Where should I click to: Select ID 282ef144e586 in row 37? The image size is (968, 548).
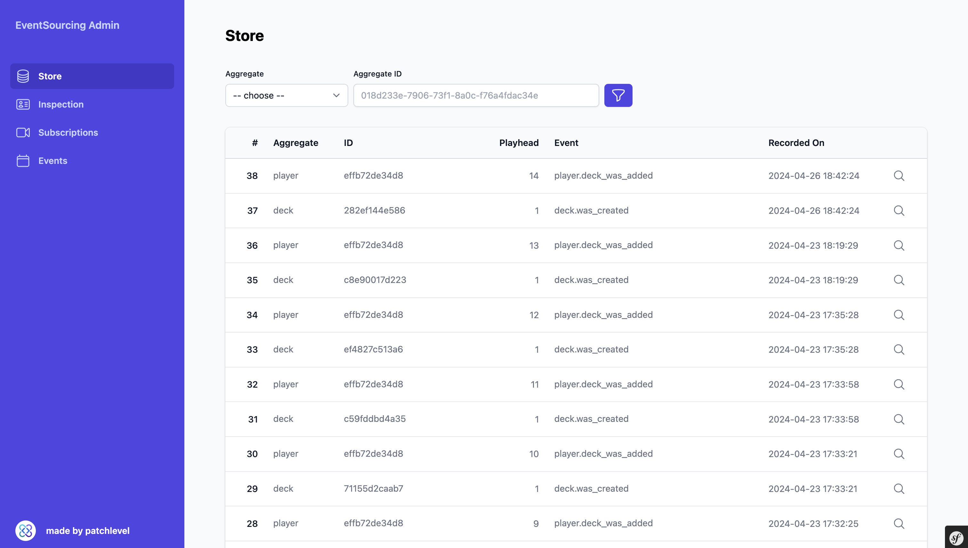point(374,210)
